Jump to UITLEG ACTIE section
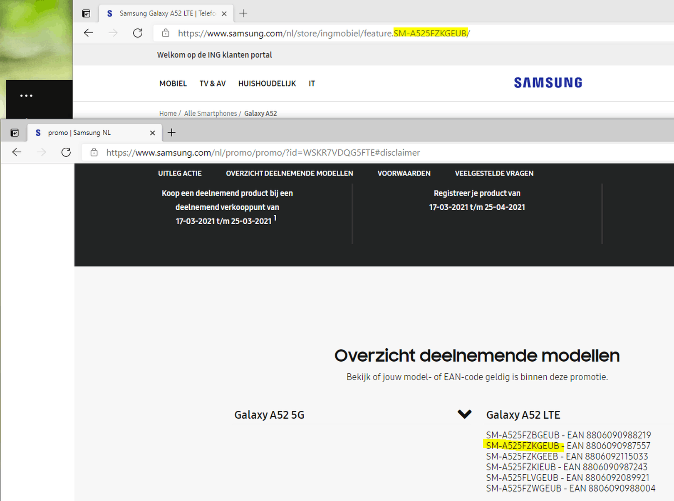Screen dimensions: 674x501 click(180, 174)
